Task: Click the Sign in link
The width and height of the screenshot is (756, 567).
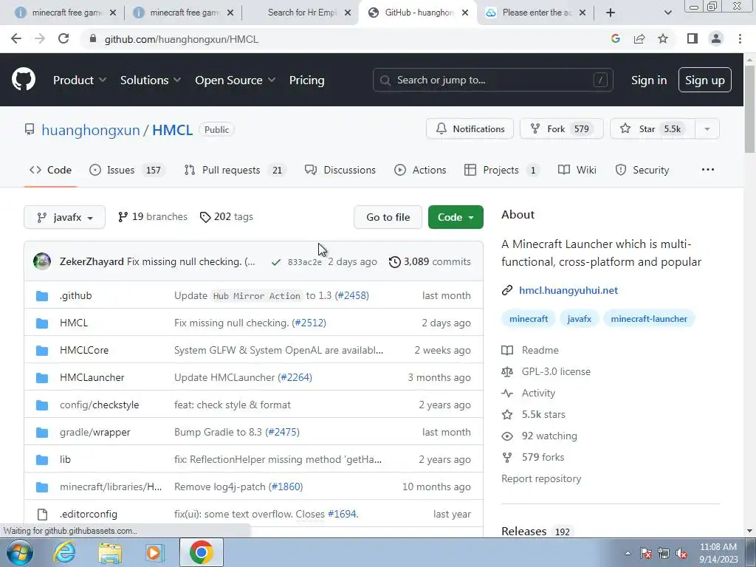Action: [x=649, y=80]
